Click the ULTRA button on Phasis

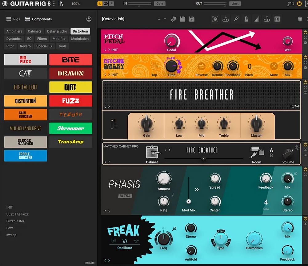coord(125,196)
